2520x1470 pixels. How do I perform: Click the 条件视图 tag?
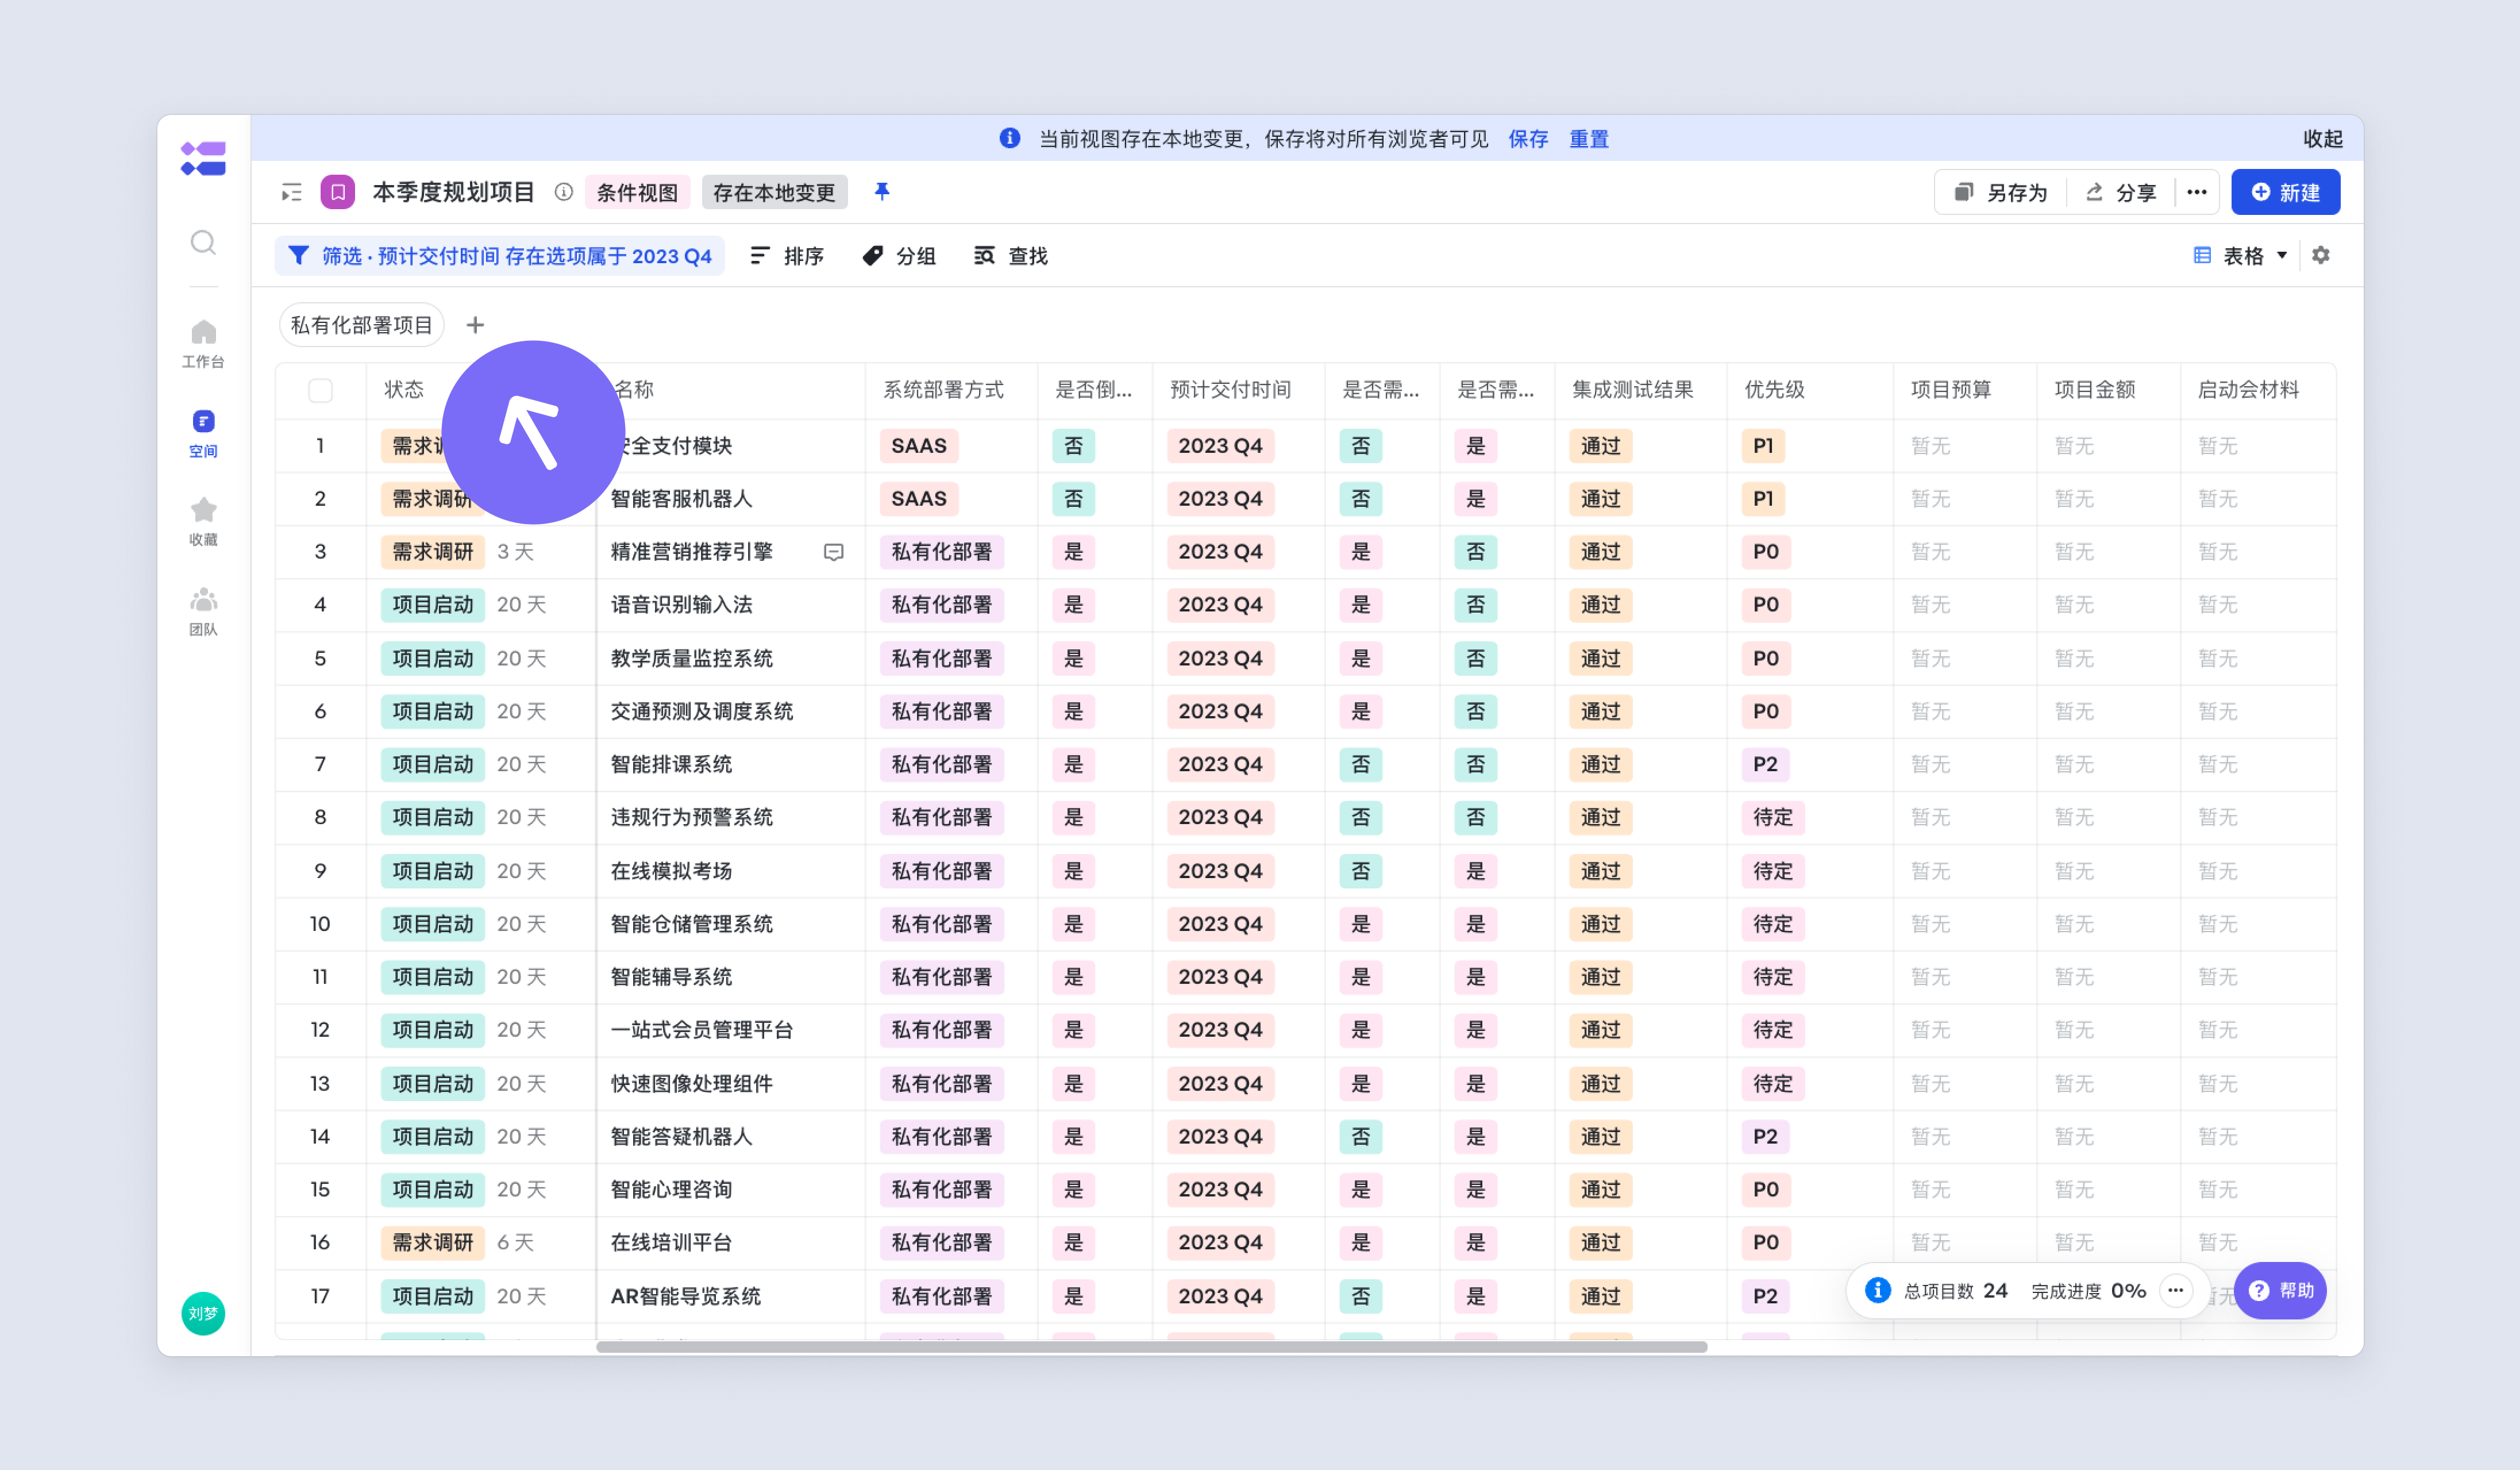pyautogui.click(x=637, y=192)
